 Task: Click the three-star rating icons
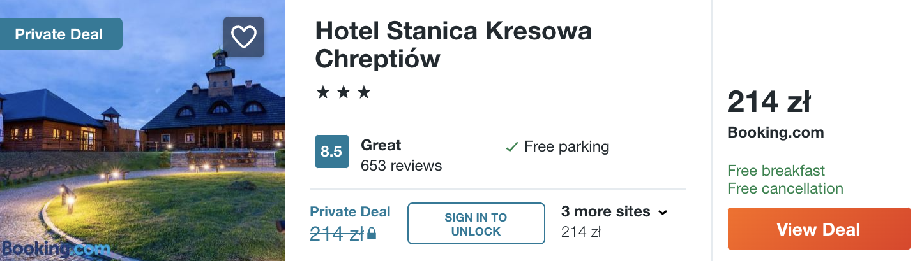click(344, 93)
